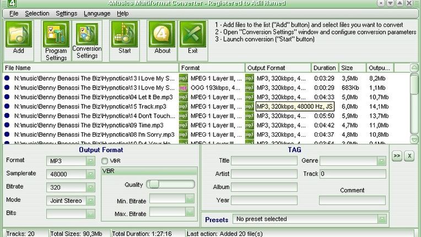The image size is (421, 237).
Task: Click the Exit toolbar icon
Action: tap(192, 36)
